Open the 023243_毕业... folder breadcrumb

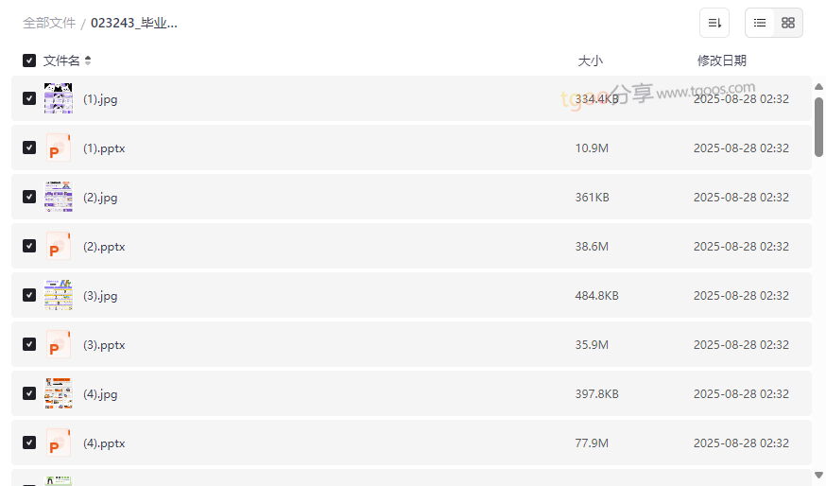click(134, 23)
